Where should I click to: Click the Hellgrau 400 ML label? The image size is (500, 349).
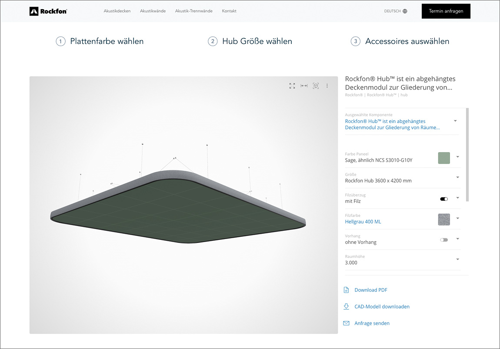click(x=363, y=222)
